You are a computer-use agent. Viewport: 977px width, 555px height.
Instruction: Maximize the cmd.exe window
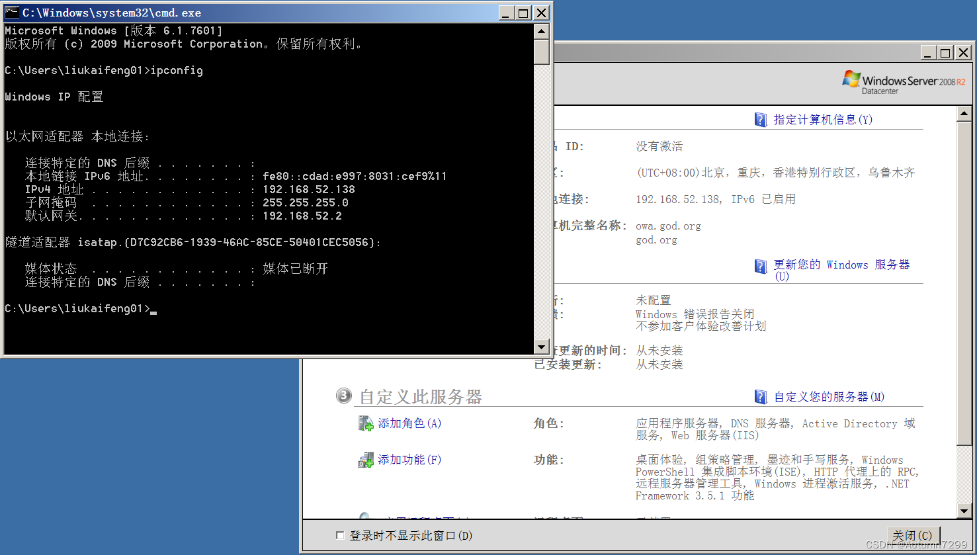(523, 13)
